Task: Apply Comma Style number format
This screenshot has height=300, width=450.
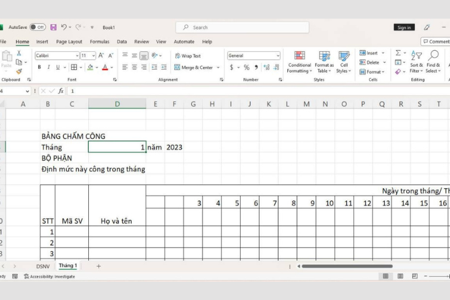Action: (256, 67)
